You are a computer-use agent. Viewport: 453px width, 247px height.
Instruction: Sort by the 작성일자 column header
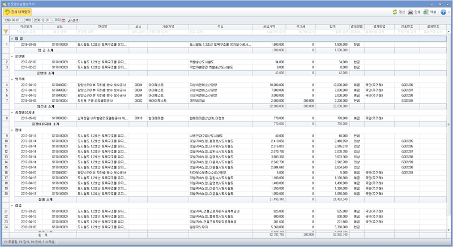click(28, 27)
